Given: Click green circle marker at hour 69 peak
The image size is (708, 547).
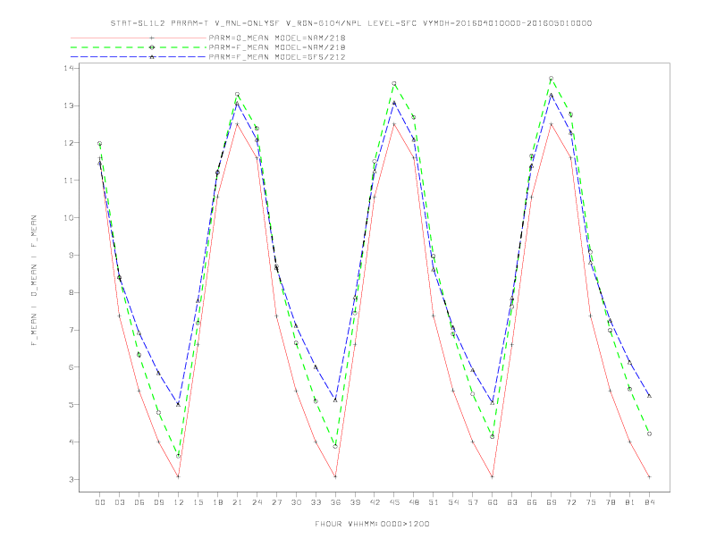Looking at the screenshot, I should (551, 78).
